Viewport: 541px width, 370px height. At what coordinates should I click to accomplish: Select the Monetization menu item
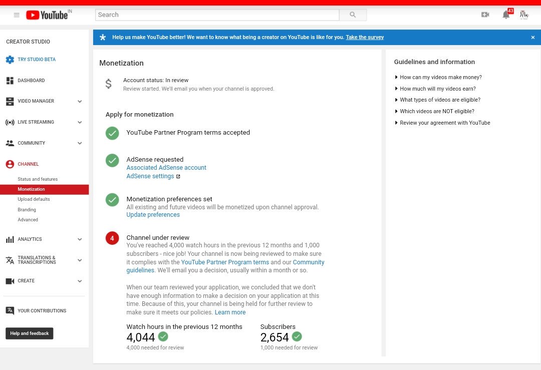[x=44, y=189]
